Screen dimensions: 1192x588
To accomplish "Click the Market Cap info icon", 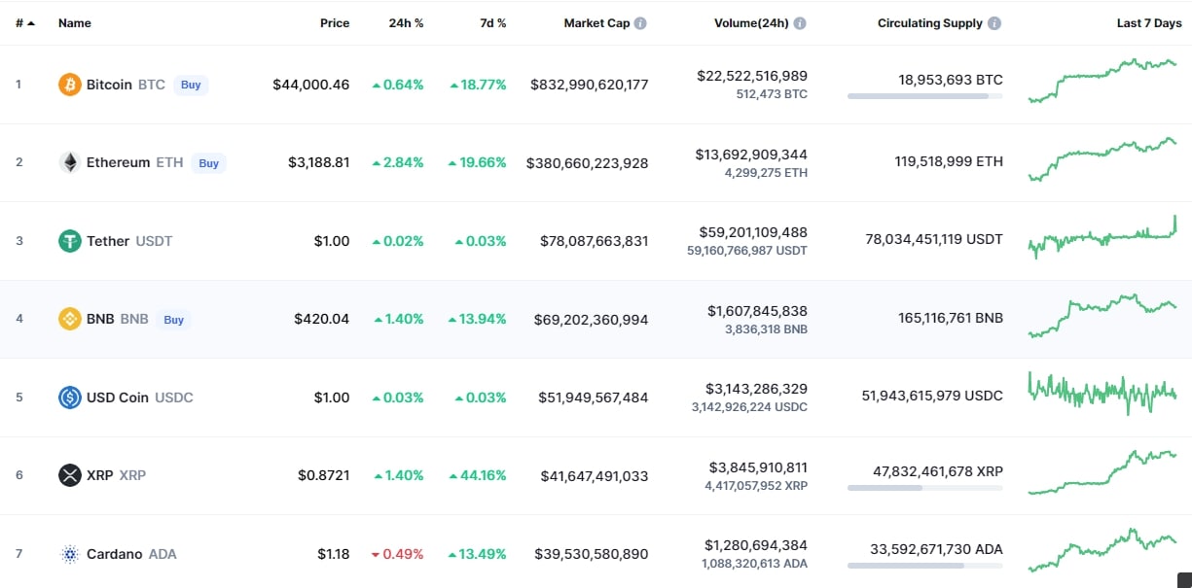I will pyautogui.click(x=640, y=23).
